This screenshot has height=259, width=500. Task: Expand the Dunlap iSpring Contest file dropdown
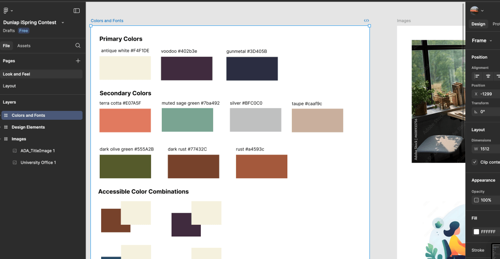(63, 22)
